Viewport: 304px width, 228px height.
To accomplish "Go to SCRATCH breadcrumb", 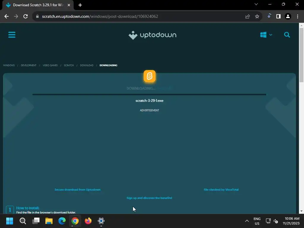I will [69, 65].
